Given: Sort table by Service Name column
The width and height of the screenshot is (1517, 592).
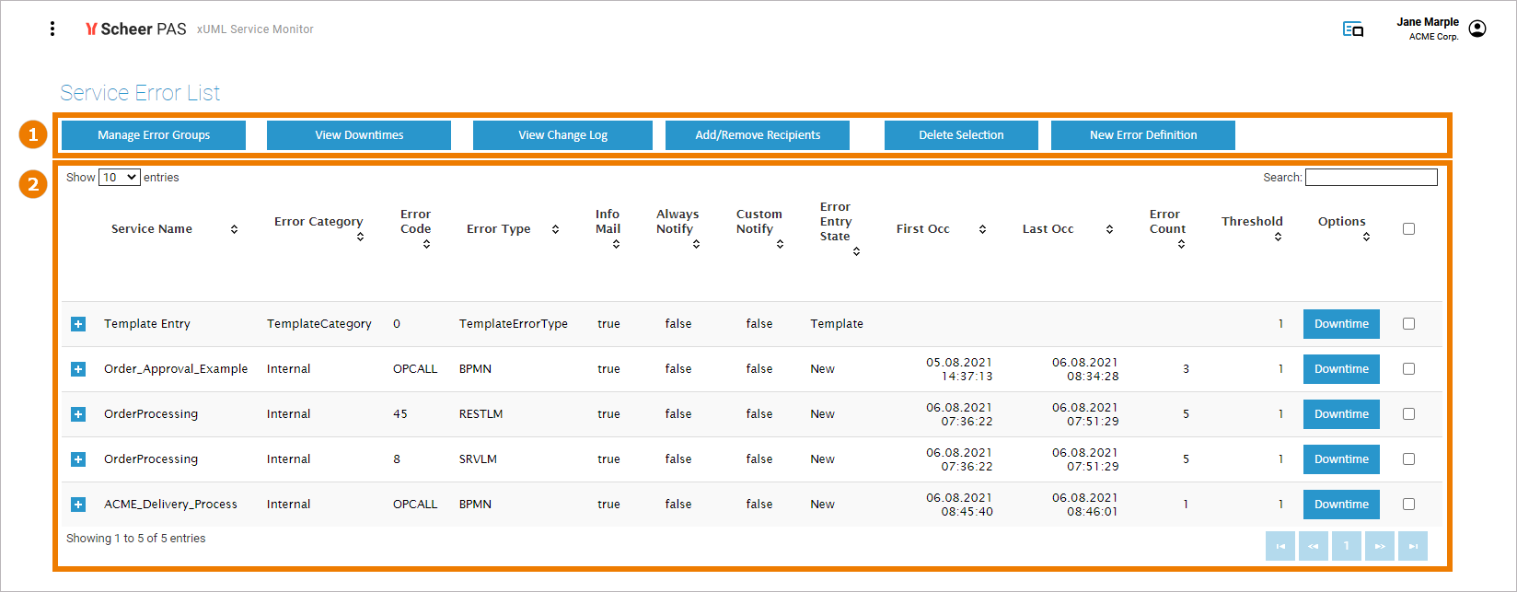Looking at the screenshot, I should click(234, 229).
